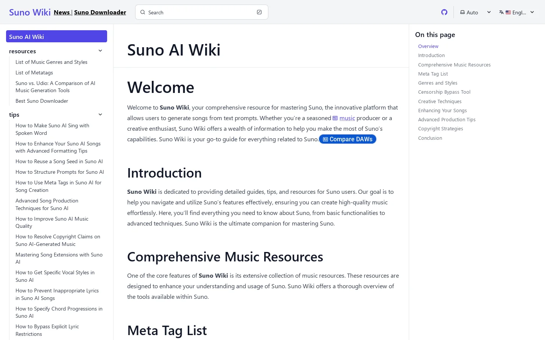Viewport: 545px width, 340px height.
Task: Jump to Advanced Production Tips section link
Action: coord(447,119)
